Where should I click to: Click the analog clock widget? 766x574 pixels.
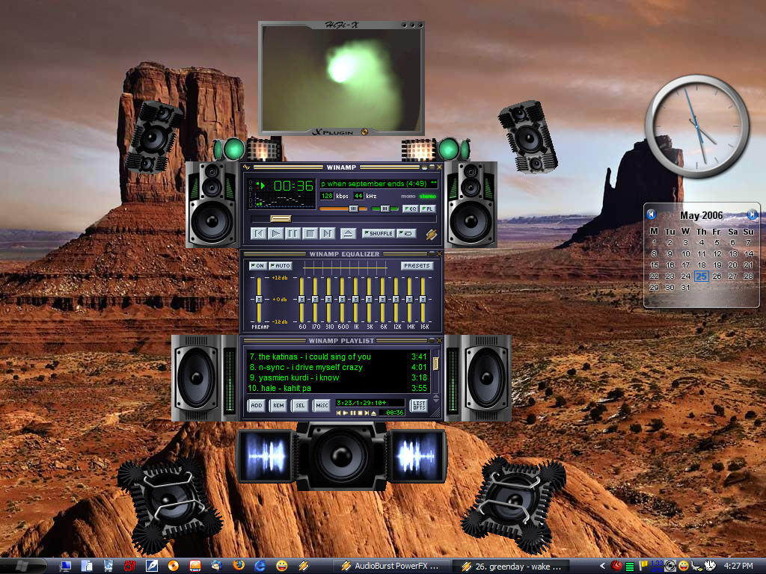pos(697,126)
